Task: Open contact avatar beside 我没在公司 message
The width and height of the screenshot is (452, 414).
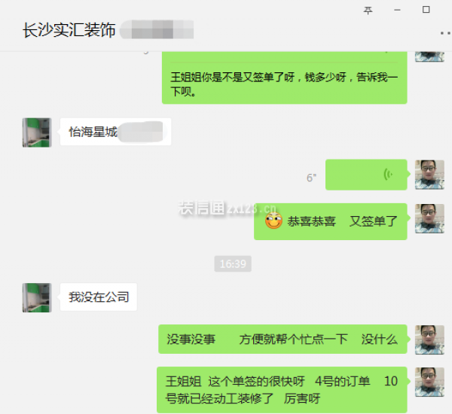Action: tap(37, 297)
